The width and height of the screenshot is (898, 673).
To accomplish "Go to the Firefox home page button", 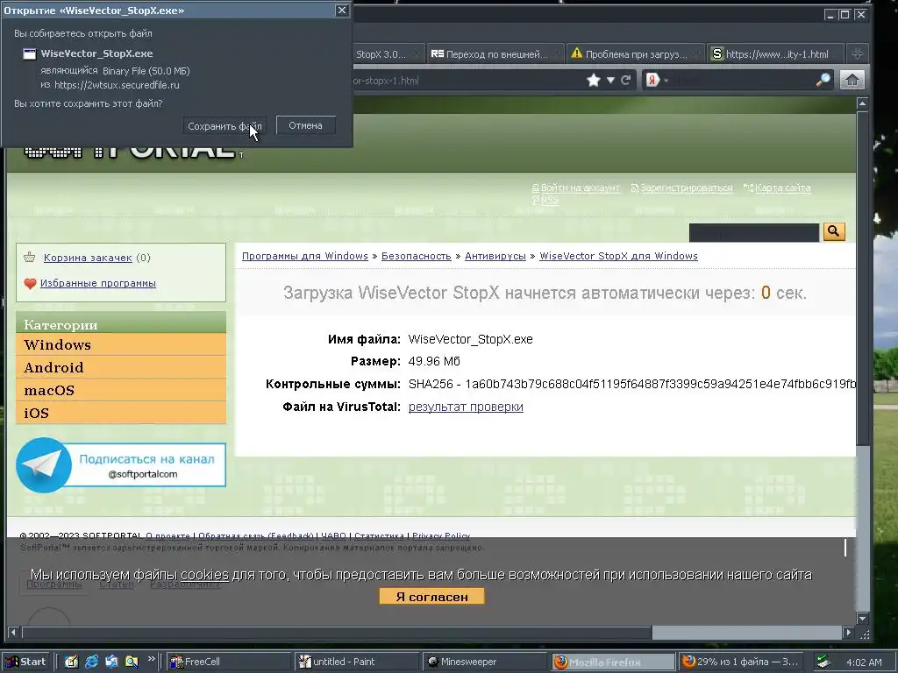I will click(x=852, y=80).
